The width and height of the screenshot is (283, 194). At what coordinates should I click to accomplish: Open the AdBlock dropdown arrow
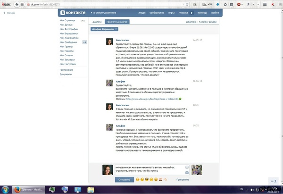(242, 4)
